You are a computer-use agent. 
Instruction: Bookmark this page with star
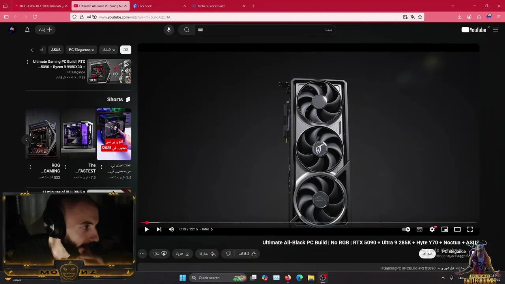[420, 17]
